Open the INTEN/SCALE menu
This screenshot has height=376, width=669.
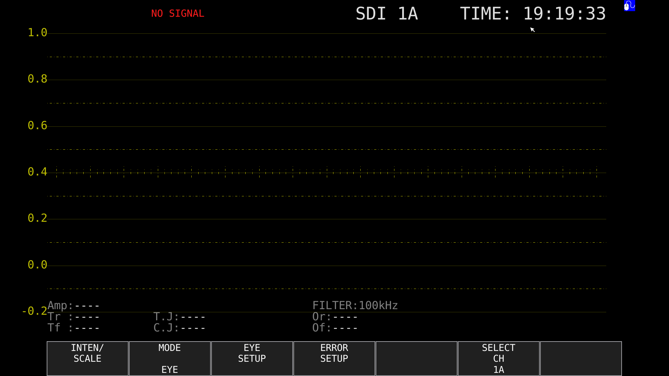(87, 358)
